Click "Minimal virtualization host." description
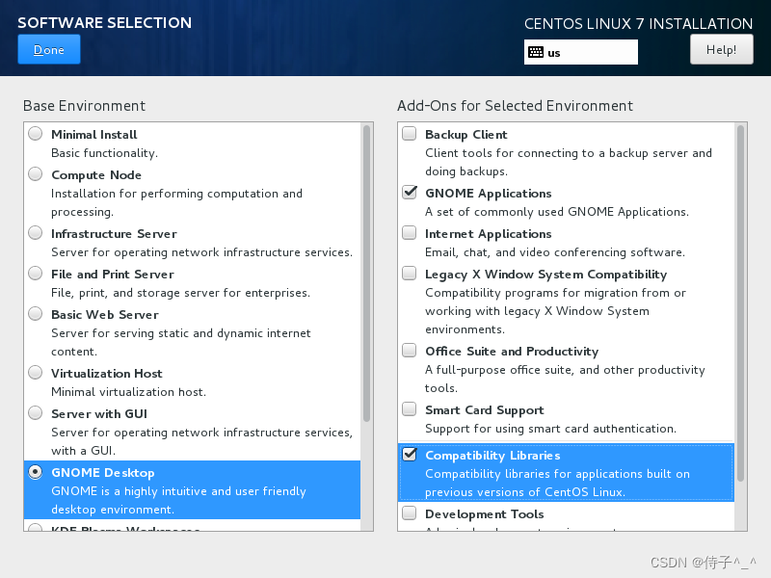 129,392
